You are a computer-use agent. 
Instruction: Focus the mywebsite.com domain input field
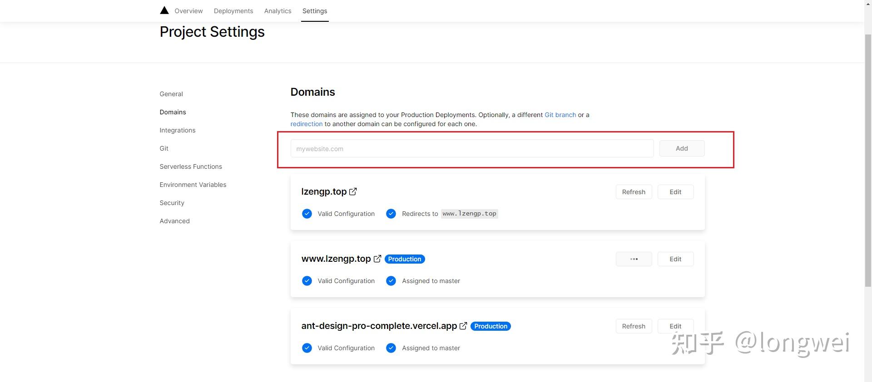(x=472, y=148)
